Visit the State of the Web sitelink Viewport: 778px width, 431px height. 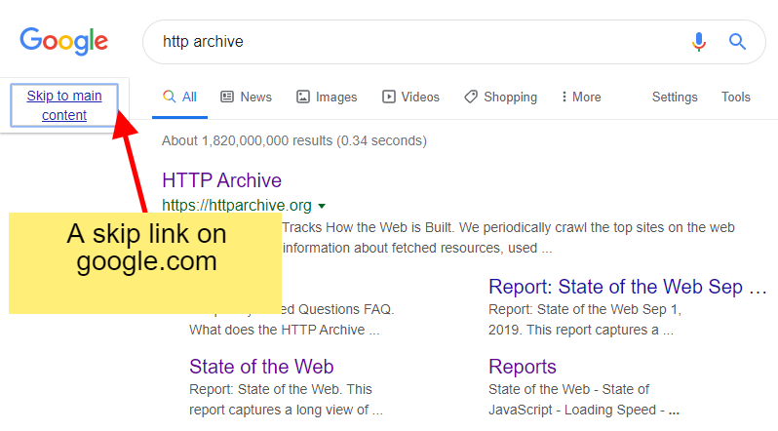[x=261, y=367]
